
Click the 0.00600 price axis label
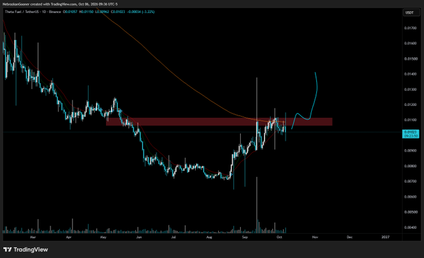pos(410,197)
